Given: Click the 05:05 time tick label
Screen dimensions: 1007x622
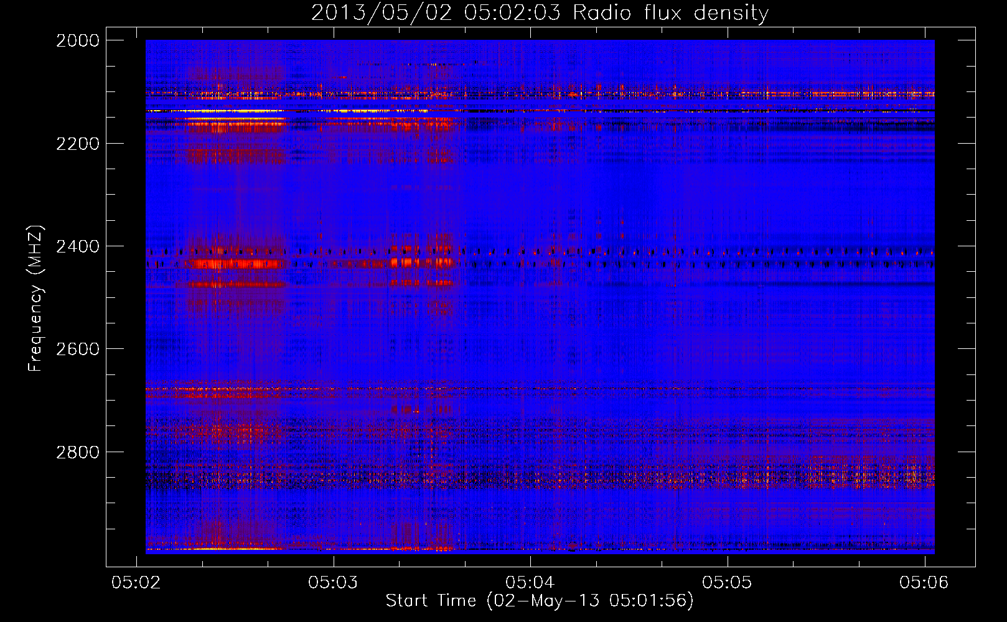Looking at the screenshot, I should pos(727,582).
